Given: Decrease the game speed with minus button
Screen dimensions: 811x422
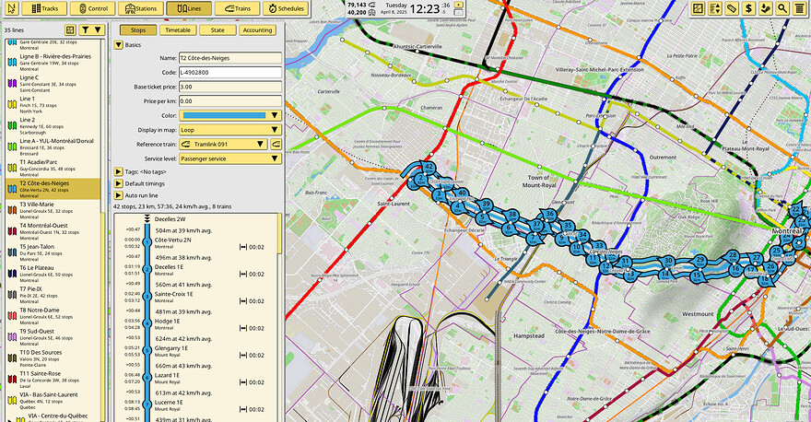Looking at the screenshot, I should [x=458, y=12].
